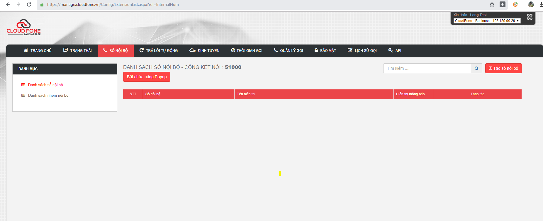Open the browser profile avatar icon
Image resolution: width=543 pixels, height=221 pixels.
click(x=531, y=4)
